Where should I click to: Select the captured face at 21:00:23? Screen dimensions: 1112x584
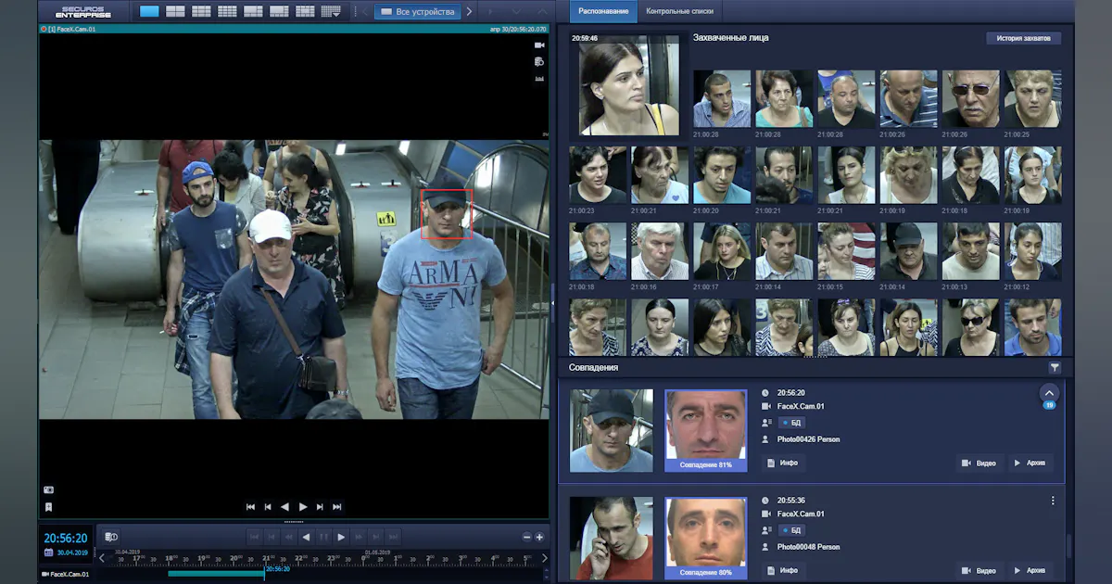[598, 174]
